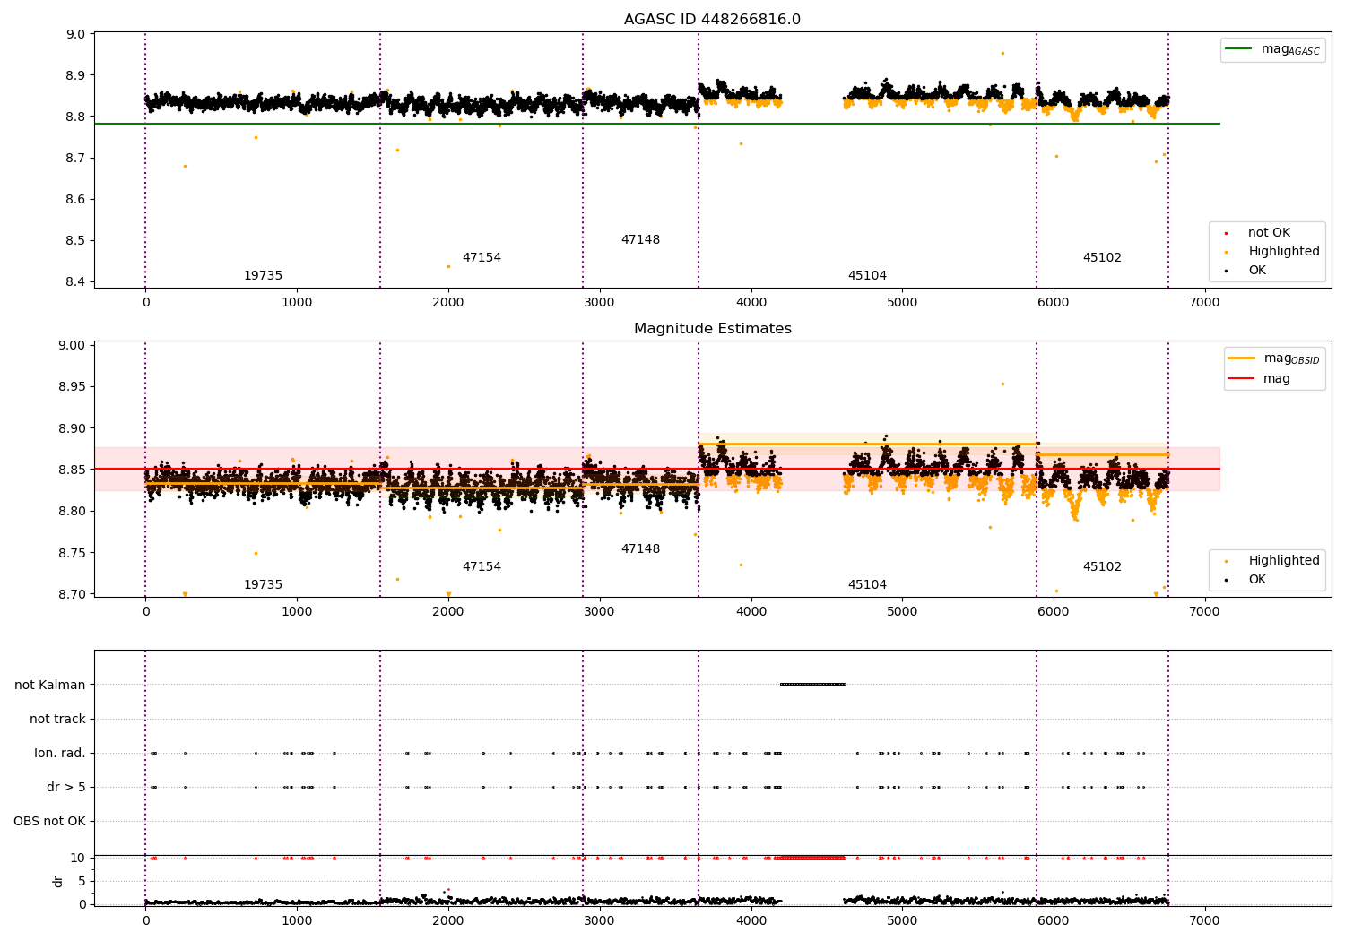This screenshot has width=1345, height=941.
Task: Click x-axis tick 7000 on the top plot
Action: pos(1204,302)
